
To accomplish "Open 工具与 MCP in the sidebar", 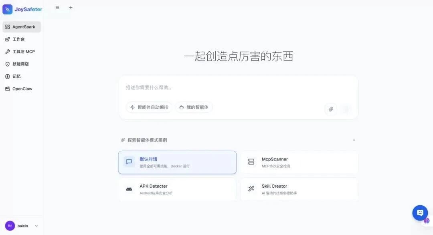I will 22,52.
